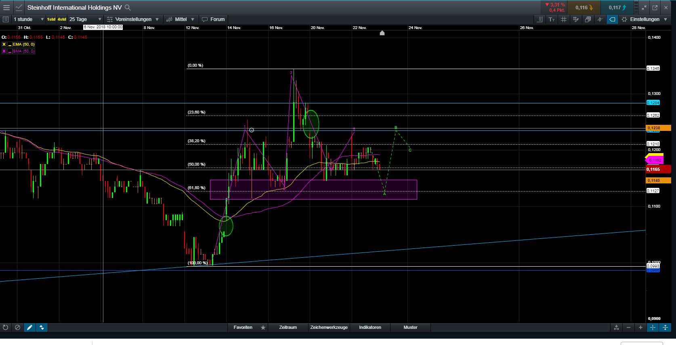676x345 pixels.
Task: Open the Muster tab
Action: 410,328
